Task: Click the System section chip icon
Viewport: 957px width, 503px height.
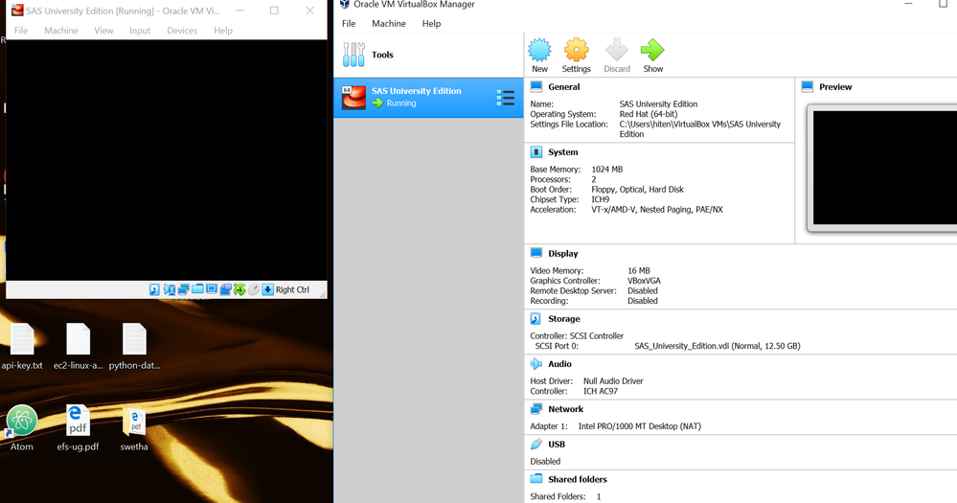Action: pyautogui.click(x=536, y=151)
